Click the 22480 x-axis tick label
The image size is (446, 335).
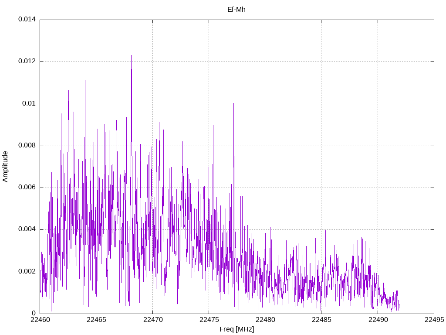(x=265, y=320)
